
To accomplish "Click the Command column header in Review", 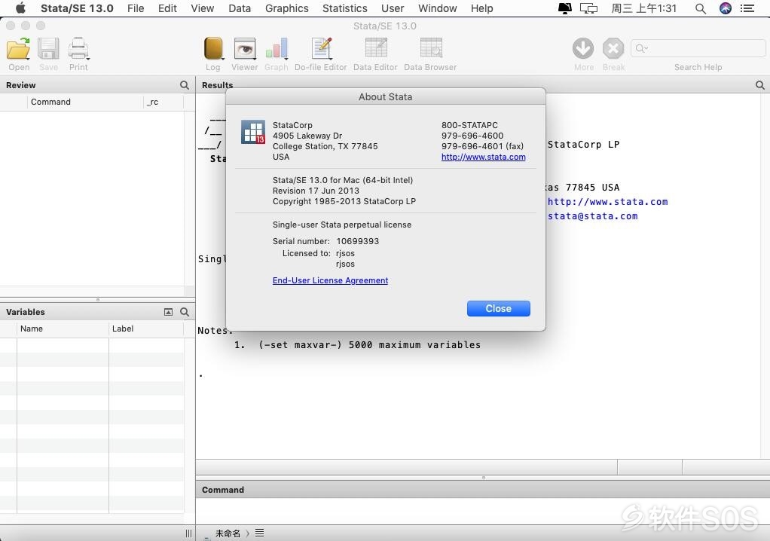I will point(85,102).
